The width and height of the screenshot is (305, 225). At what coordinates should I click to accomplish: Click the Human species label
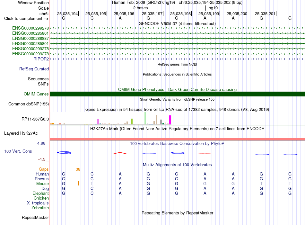(x=42, y=174)
